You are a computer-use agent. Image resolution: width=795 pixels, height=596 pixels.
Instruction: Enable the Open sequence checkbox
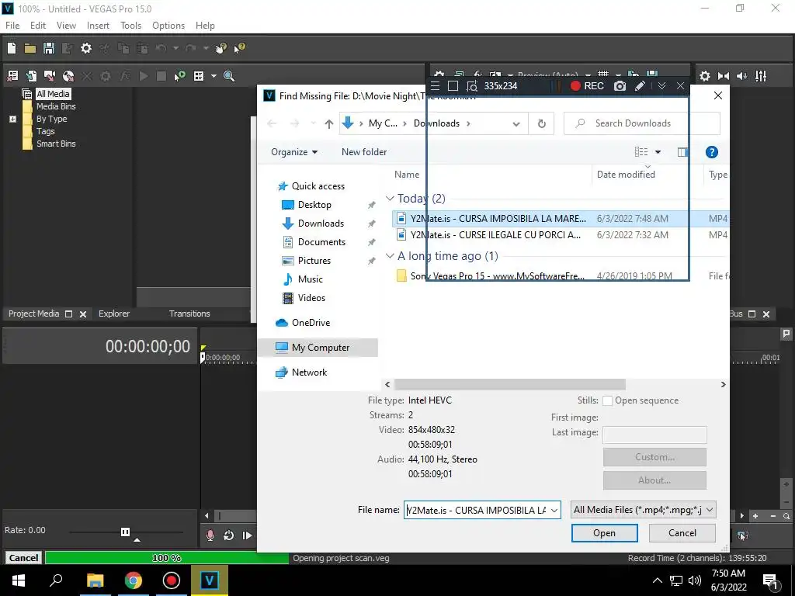tap(607, 401)
